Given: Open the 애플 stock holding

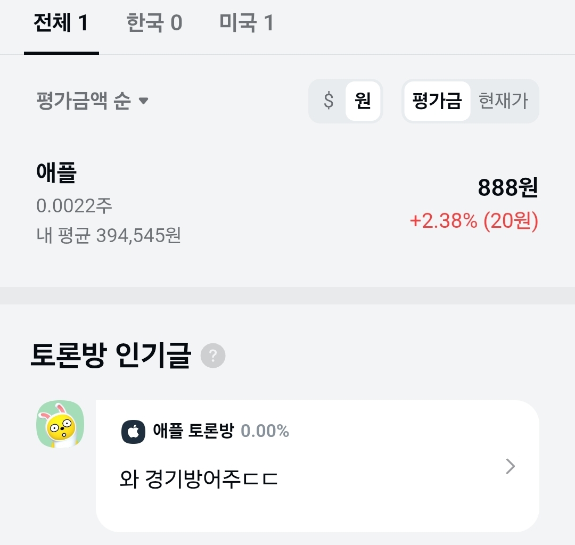Looking at the screenshot, I should tap(57, 172).
